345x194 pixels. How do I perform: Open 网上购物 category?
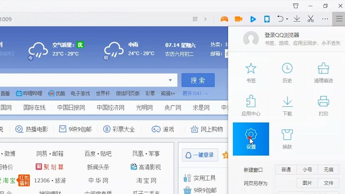coord(207,129)
